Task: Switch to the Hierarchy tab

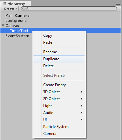Action: 16,4
